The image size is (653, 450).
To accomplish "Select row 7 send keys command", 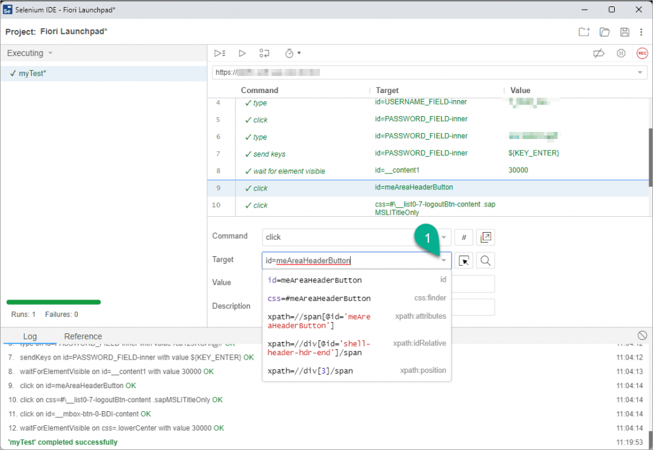I will 428,154.
